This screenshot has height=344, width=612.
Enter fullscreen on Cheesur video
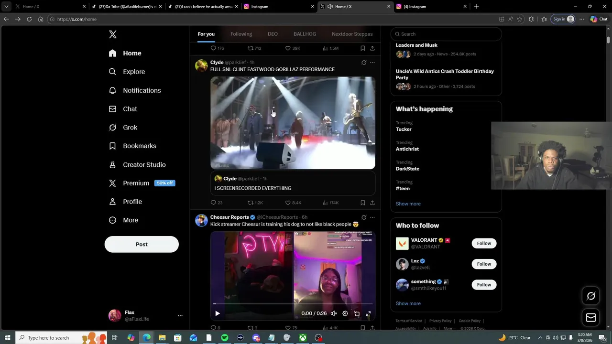pos(368,313)
